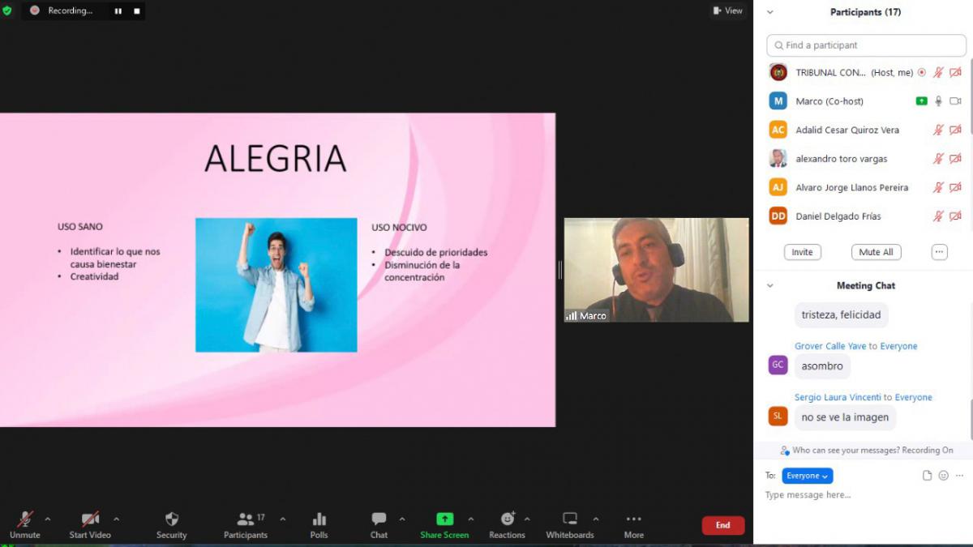973x547 pixels.
Task: Open the View menu
Action: [x=727, y=11]
